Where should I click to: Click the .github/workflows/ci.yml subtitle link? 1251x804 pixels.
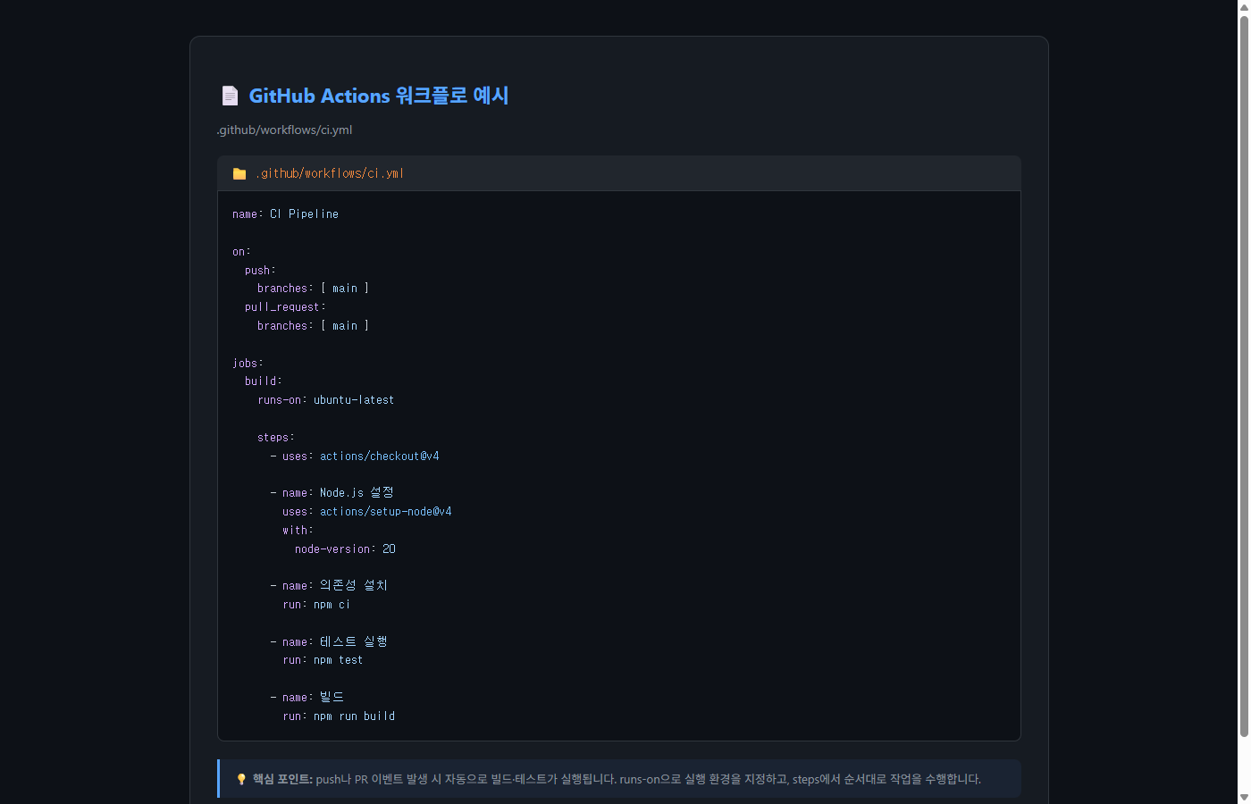(283, 130)
